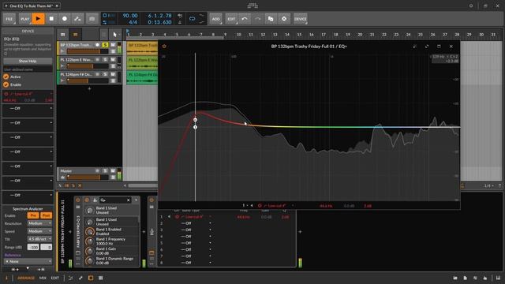
Task: Open the Tilt 4.5 dB/oct dropdown
Action: click(x=39, y=239)
